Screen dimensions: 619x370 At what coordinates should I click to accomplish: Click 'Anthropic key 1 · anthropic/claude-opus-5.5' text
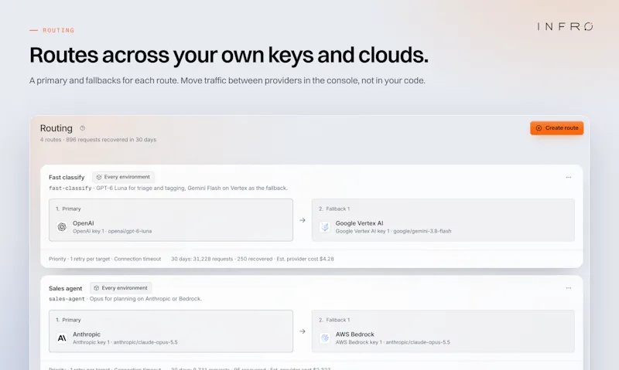[x=125, y=342]
